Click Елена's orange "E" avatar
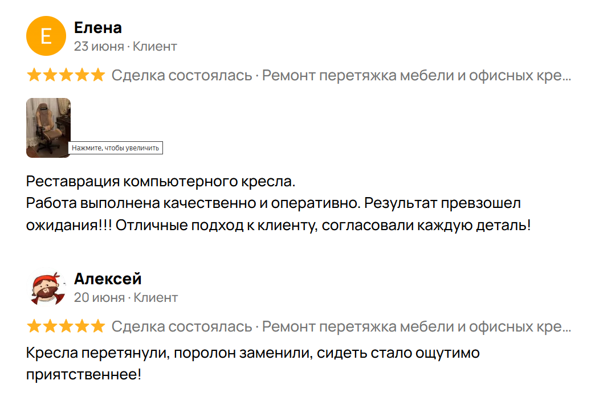599x409 pixels. coord(47,35)
